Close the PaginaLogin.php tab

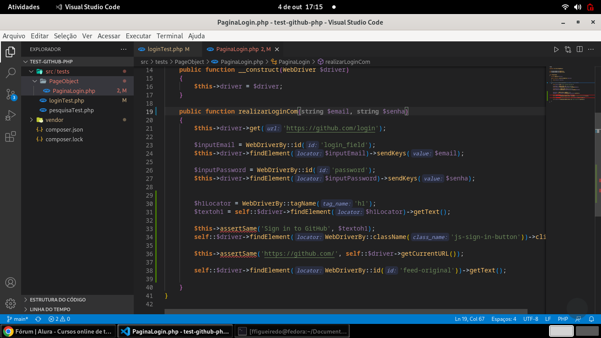point(277,49)
